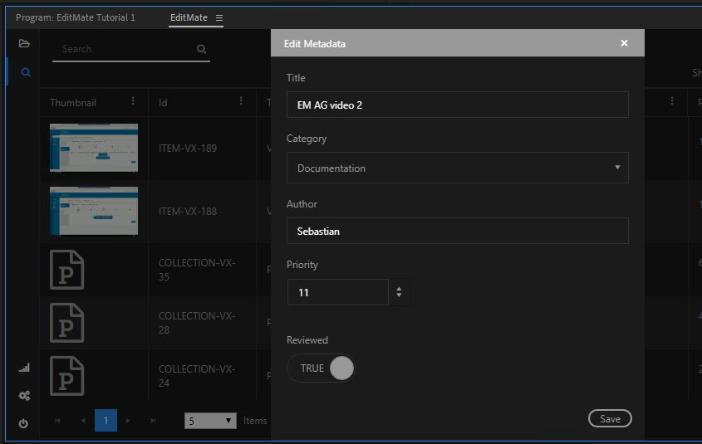Close the Edit Metadata dialog

pyautogui.click(x=624, y=43)
